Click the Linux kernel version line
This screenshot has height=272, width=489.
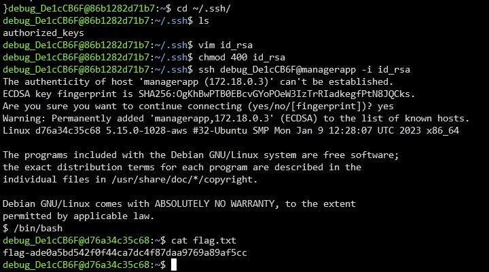point(231,130)
